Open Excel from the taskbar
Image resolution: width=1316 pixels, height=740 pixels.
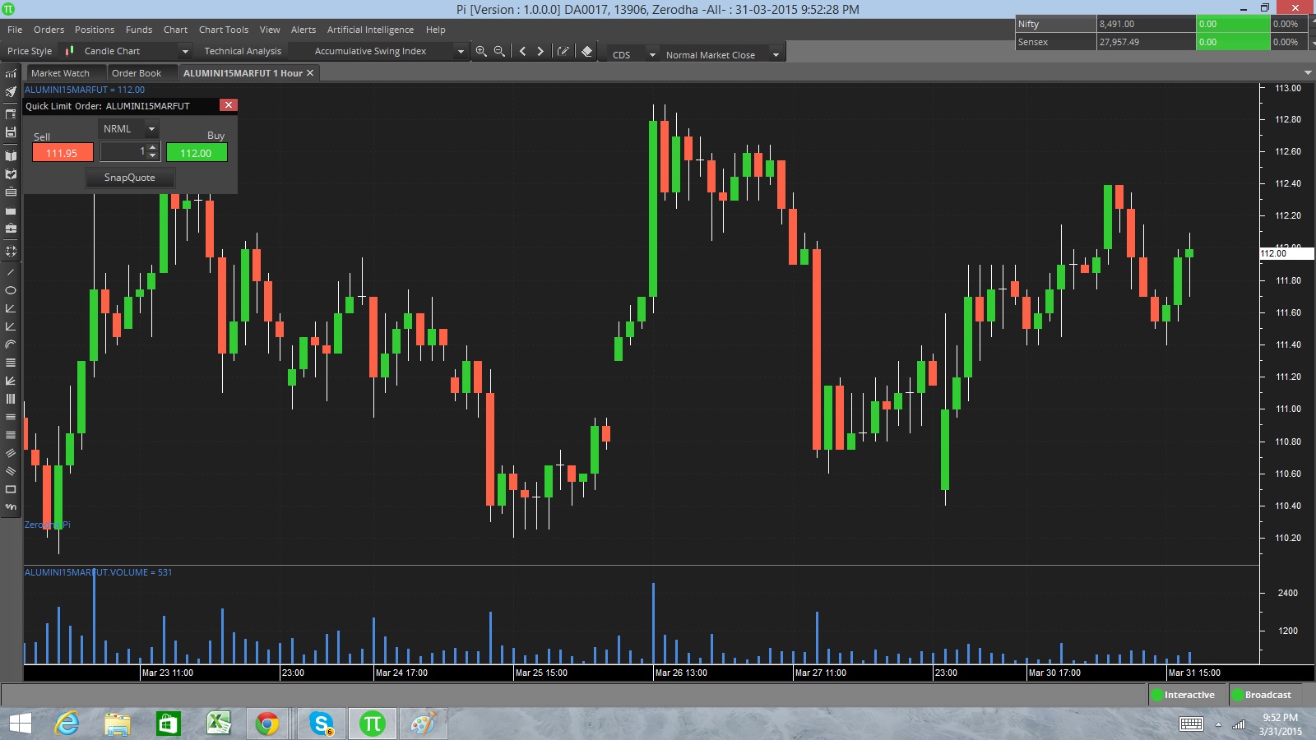(218, 724)
